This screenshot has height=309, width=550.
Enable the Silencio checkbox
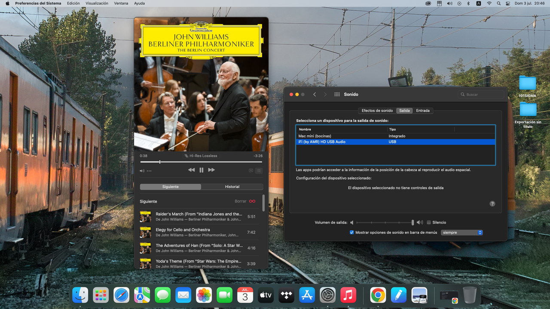coord(429,222)
